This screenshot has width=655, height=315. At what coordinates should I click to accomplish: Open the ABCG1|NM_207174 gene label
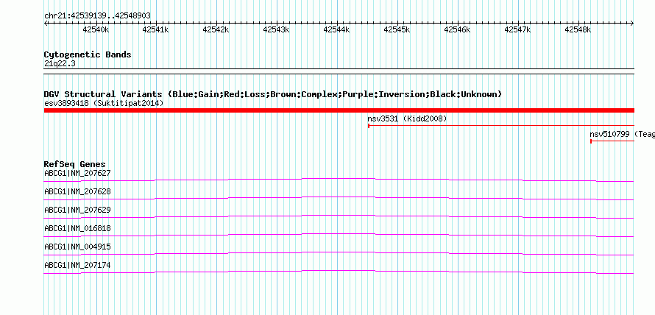77,265
